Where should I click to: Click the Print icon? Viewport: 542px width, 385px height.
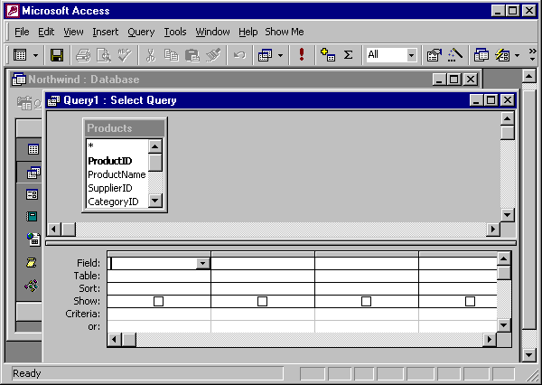[83, 55]
